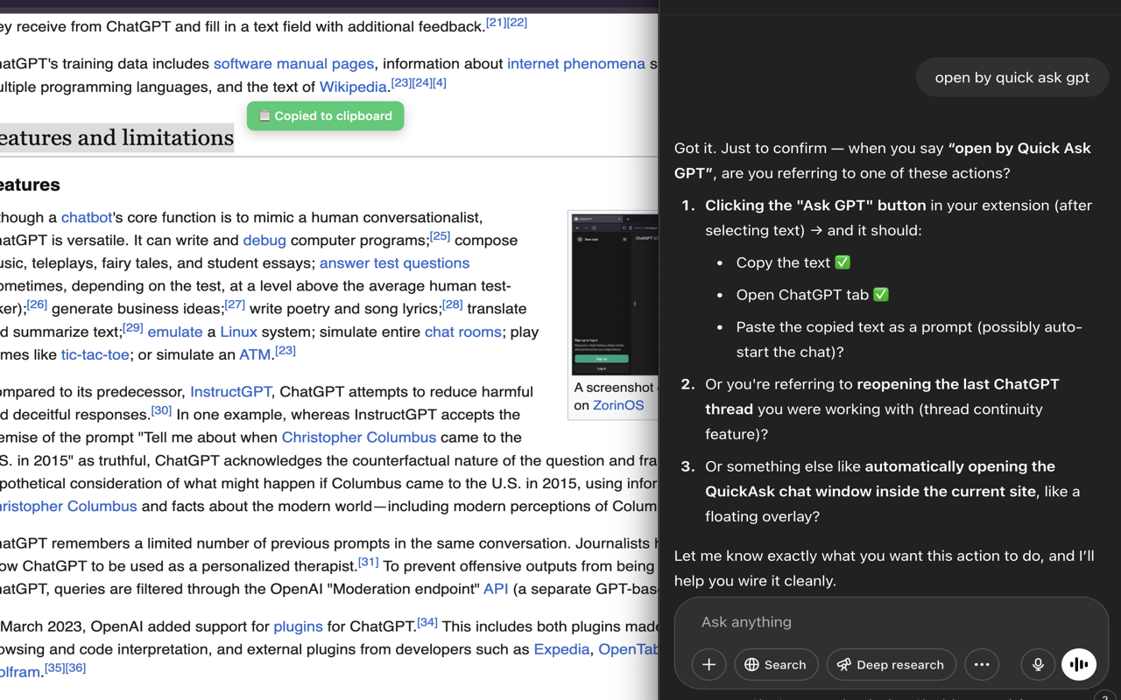Click 'Let me know exactly what you want' paragraph
The width and height of the screenshot is (1121, 700).
[885, 568]
